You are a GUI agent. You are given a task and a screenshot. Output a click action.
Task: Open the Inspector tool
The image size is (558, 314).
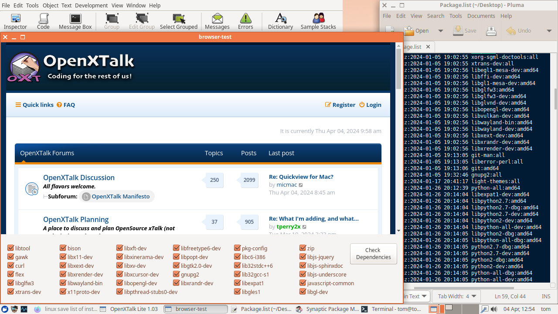point(16,21)
